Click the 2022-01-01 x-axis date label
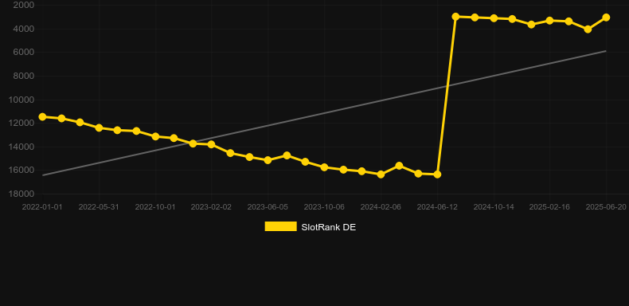629x306 pixels. point(42,207)
